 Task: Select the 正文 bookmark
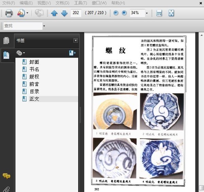[x=34, y=99]
